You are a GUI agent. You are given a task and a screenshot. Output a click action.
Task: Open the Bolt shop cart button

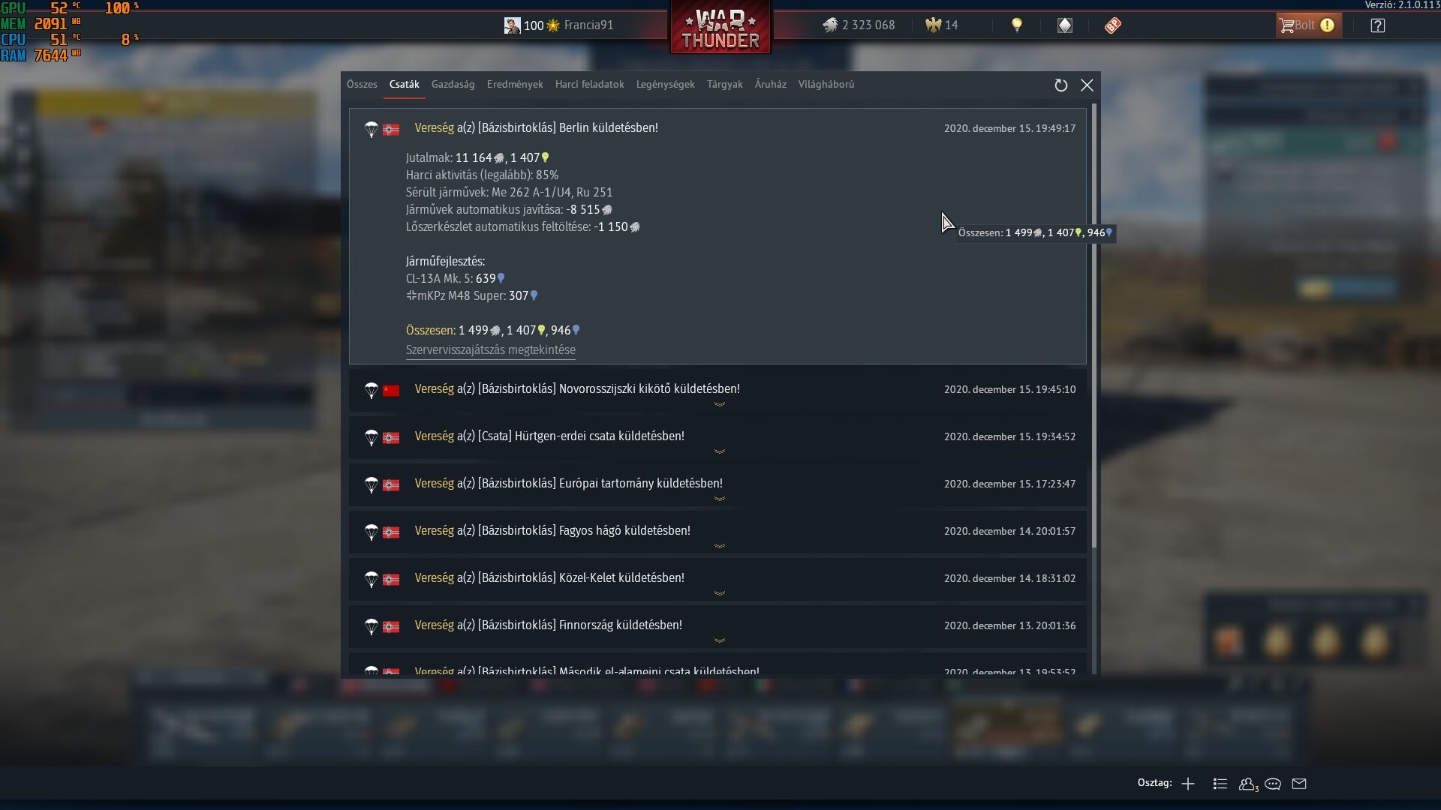(1308, 25)
